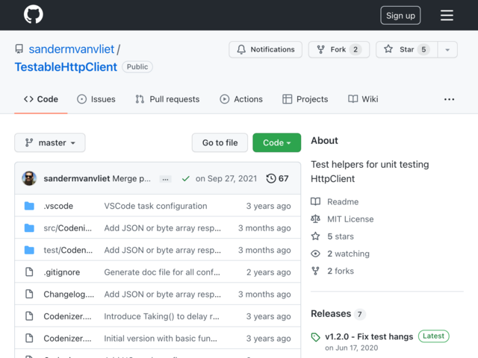Switch to the Issues tab
The width and height of the screenshot is (478, 358).
[x=96, y=99]
